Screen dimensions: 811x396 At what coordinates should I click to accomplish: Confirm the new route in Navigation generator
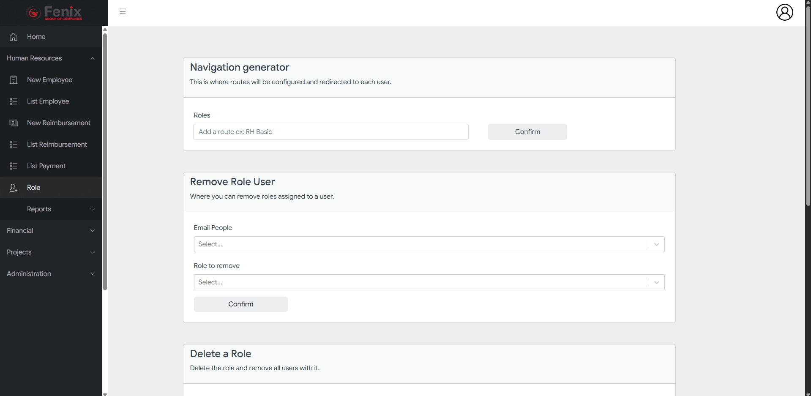[527, 132]
